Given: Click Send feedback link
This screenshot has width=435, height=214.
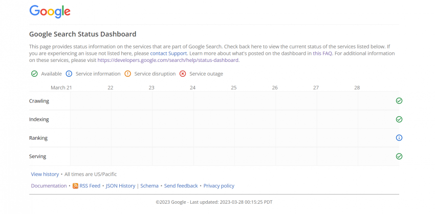Looking at the screenshot, I should (181, 186).
